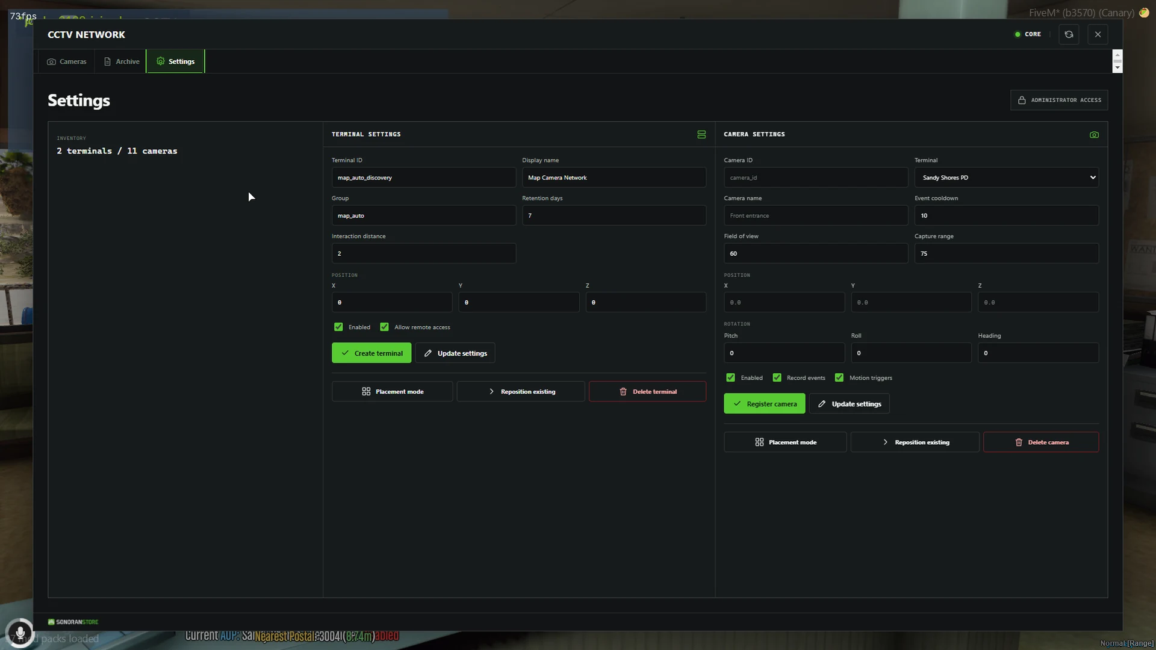The image size is (1156, 650).
Task: Click Delete camera button
Action: pyautogui.click(x=1041, y=442)
